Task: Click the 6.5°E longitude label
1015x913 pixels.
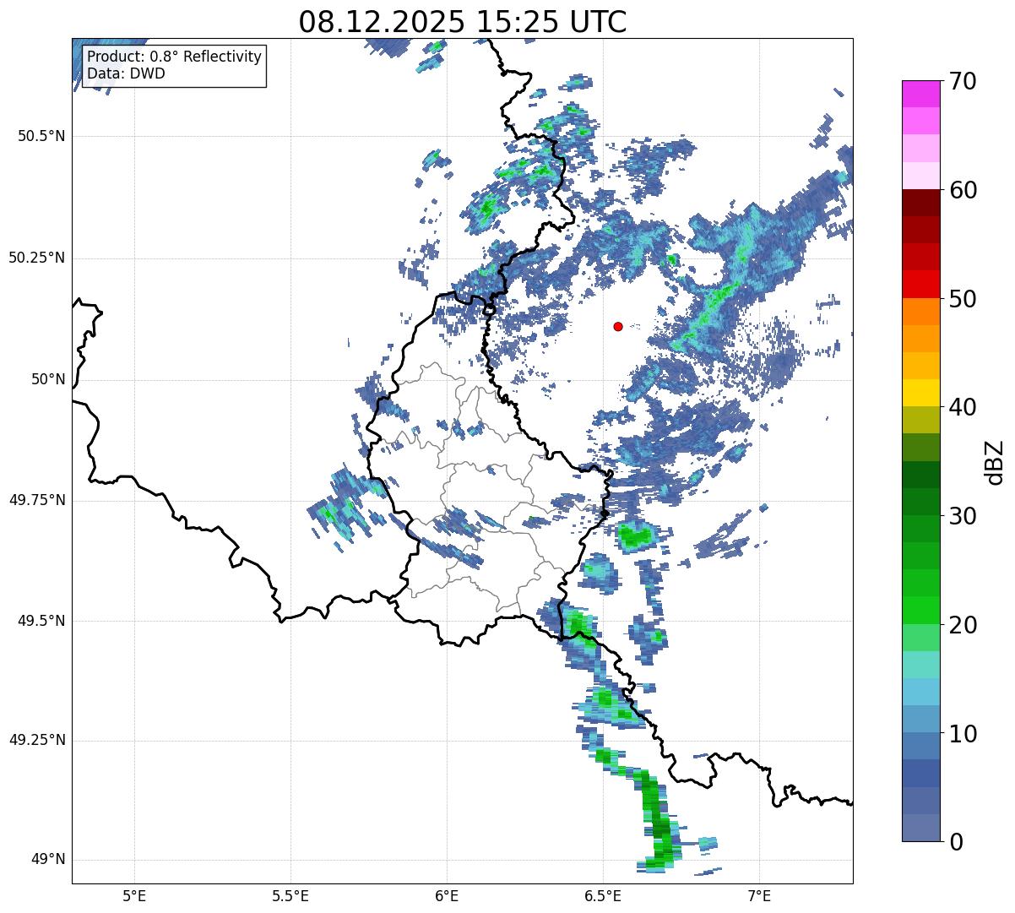Action: (603, 895)
